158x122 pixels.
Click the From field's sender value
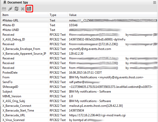click(106, 77)
